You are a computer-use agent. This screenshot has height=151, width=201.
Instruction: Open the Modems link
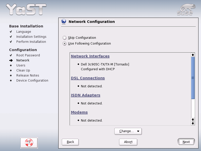[79, 112]
